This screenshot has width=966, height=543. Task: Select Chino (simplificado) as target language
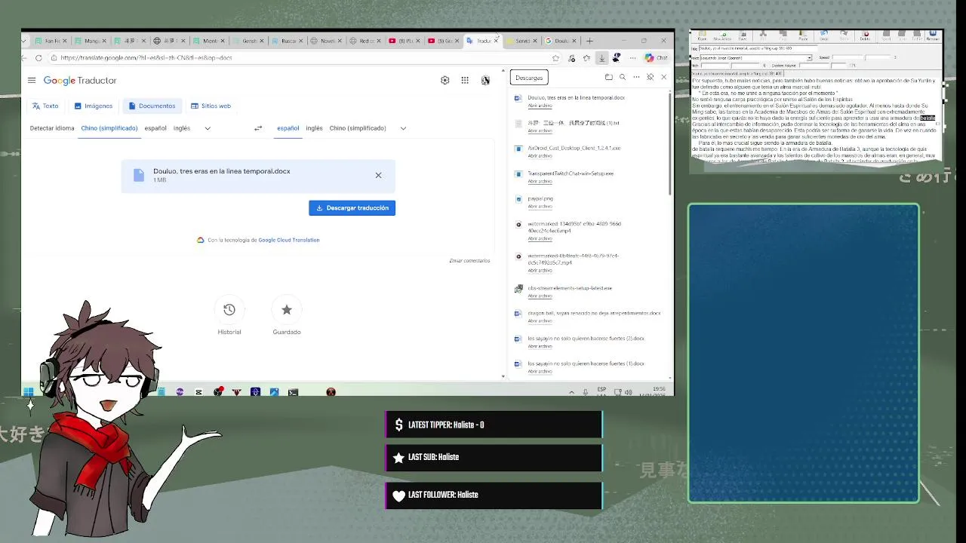(x=358, y=128)
